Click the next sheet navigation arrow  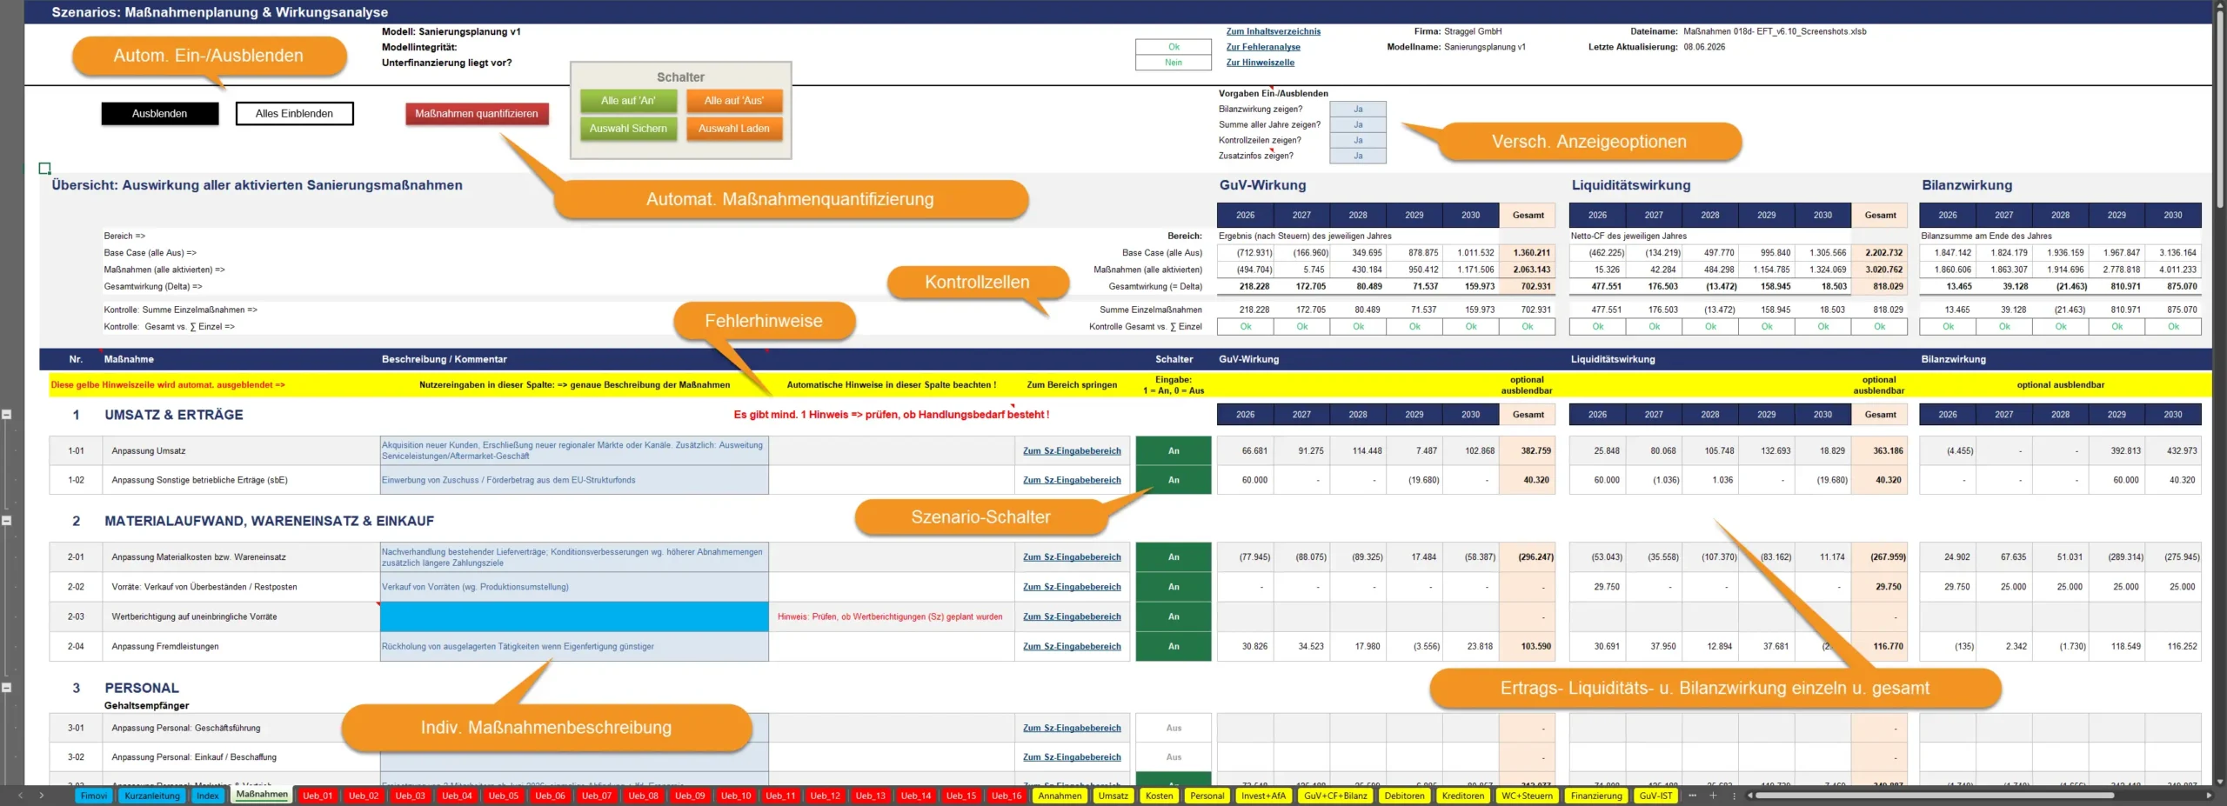[41, 796]
